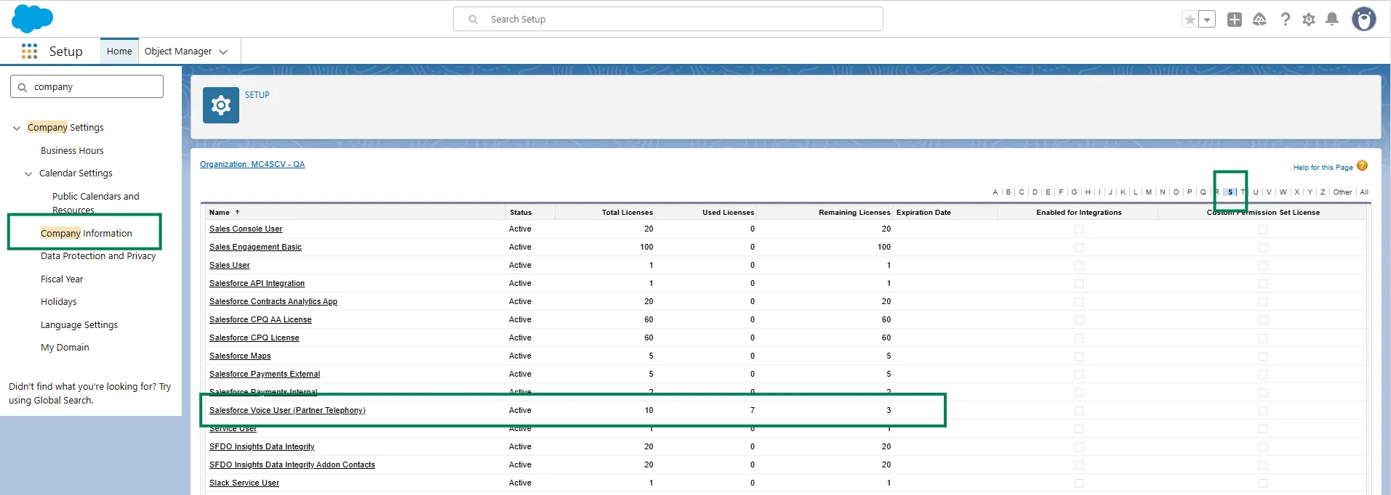Filter the list by letter M
Screen dimensions: 1391x495
1149,192
